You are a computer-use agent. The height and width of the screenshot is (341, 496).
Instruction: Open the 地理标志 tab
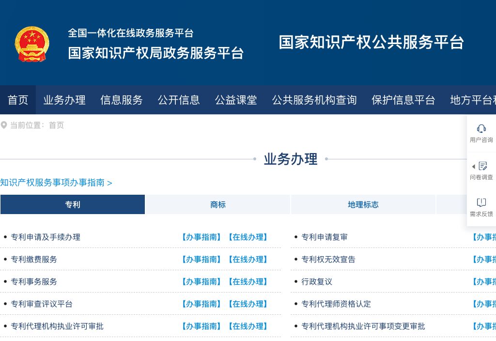pyautogui.click(x=363, y=204)
